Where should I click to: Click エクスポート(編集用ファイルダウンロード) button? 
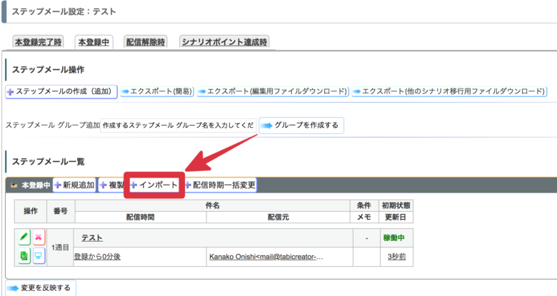pyautogui.click(x=273, y=91)
